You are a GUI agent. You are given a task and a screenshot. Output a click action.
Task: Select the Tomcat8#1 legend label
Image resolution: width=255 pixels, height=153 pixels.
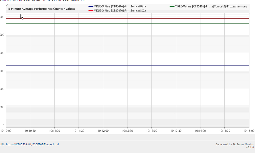120,6
